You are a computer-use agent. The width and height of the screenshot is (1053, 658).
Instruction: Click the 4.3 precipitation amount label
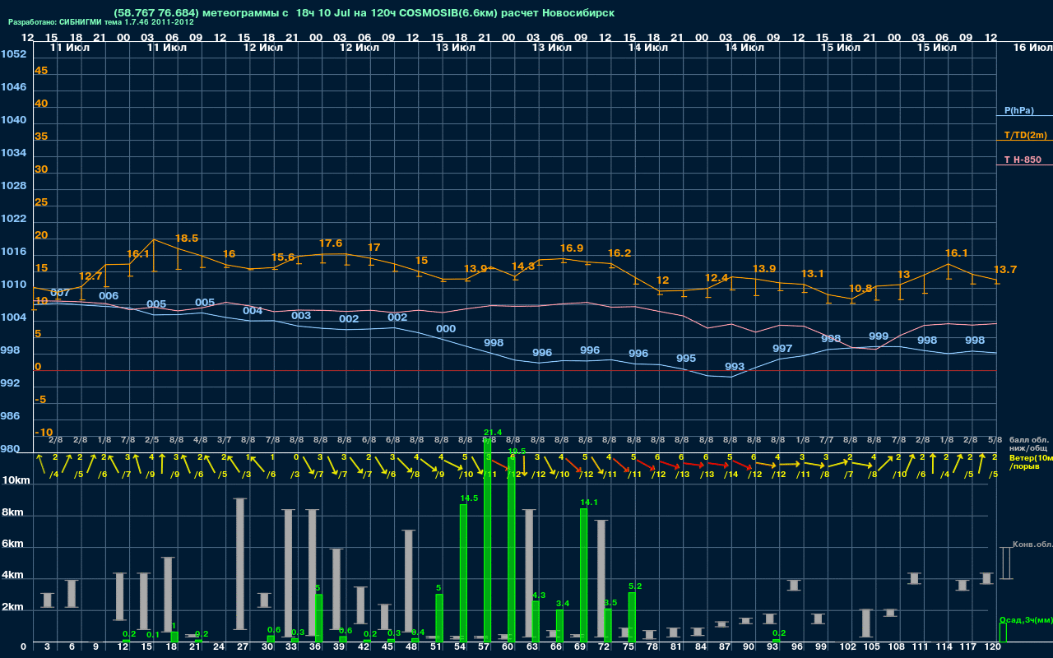(x=539, y=595)
